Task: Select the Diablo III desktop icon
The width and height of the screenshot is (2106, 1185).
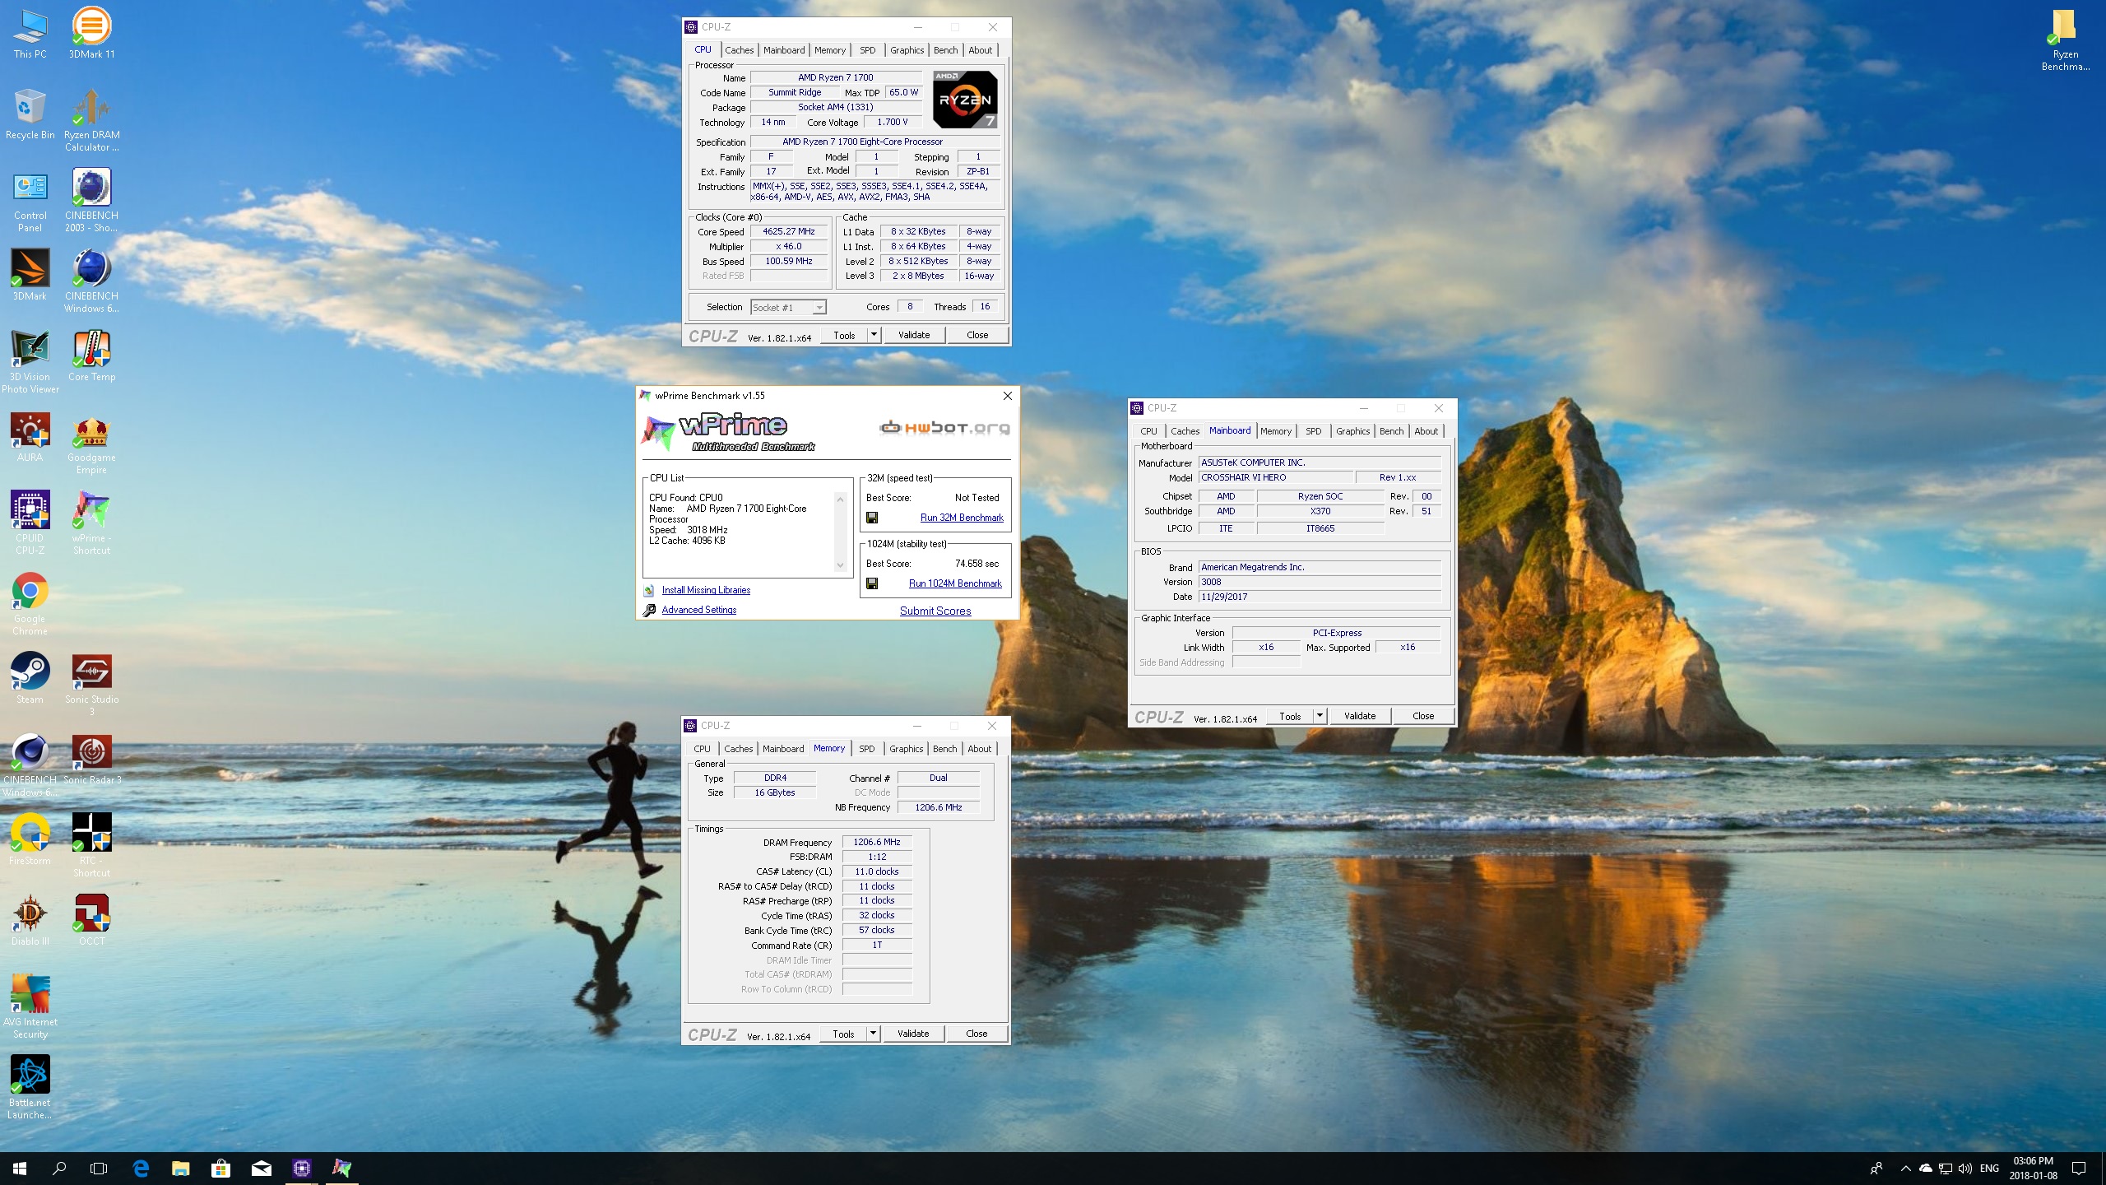Action: (x=30, y=921)
